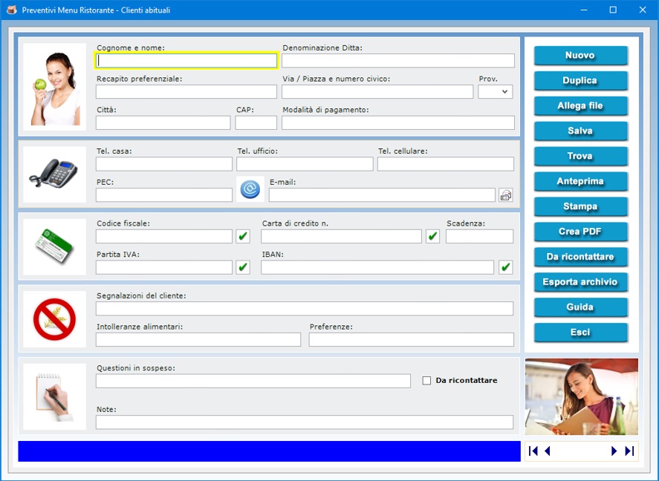659x481 pixels.
Task: Click the IBAN validation checkmark icon
Action: [x=506, y=267]
